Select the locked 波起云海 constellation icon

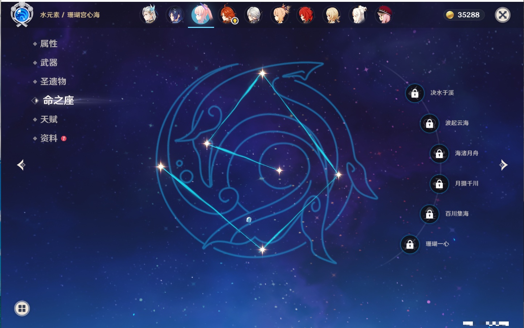[x=429, y=123]
